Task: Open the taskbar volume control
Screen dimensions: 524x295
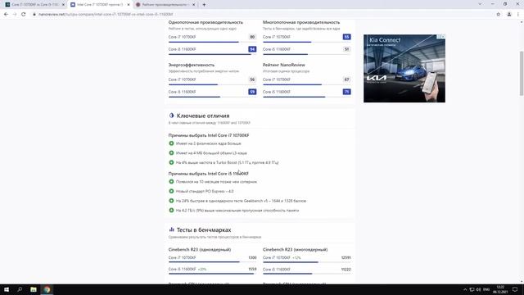Action: click(478, 289)
